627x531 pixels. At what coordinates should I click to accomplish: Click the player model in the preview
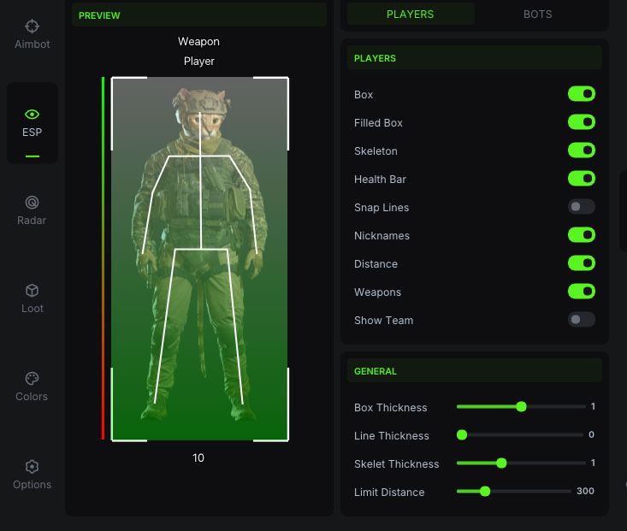coord(200,257)
